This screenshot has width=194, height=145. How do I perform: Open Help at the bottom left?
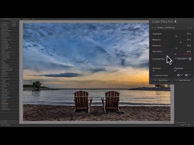click(x=2, y=125)
